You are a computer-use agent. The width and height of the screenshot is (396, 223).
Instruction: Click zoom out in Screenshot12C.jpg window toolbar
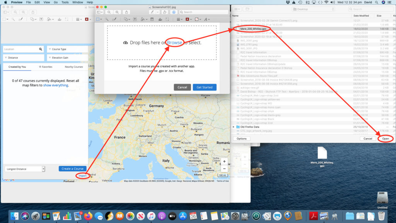click(x=109, y=12)
